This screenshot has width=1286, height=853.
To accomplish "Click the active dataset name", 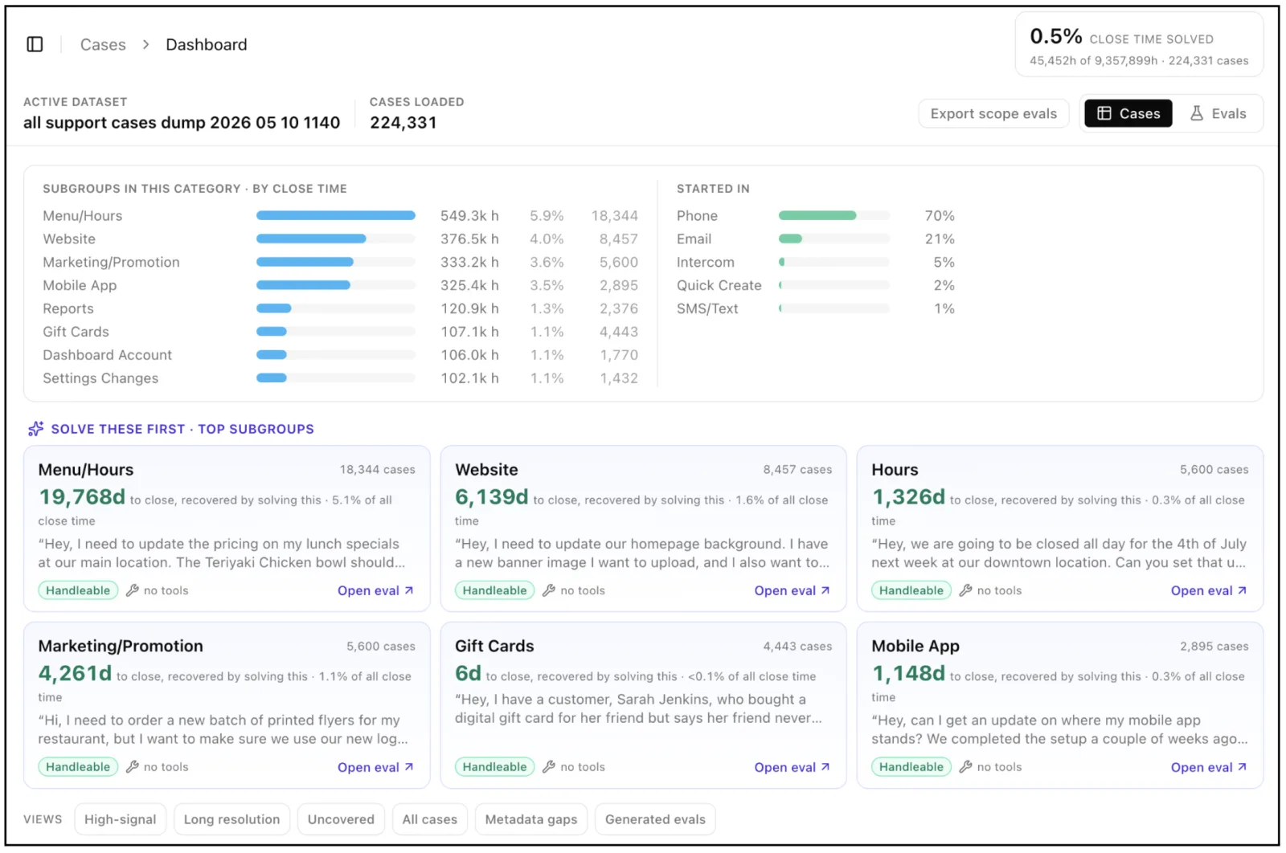I will 182,122.
